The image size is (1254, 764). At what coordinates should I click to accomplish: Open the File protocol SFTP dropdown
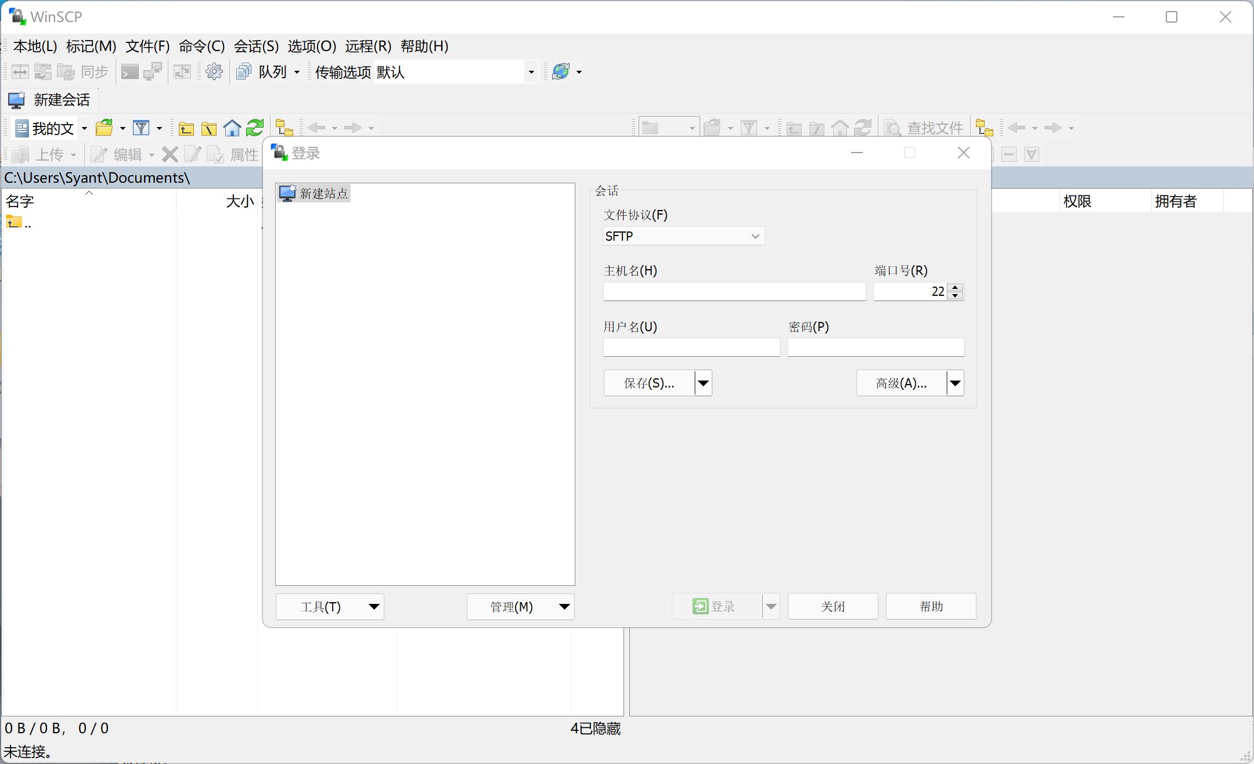click(x=684, y=236)
